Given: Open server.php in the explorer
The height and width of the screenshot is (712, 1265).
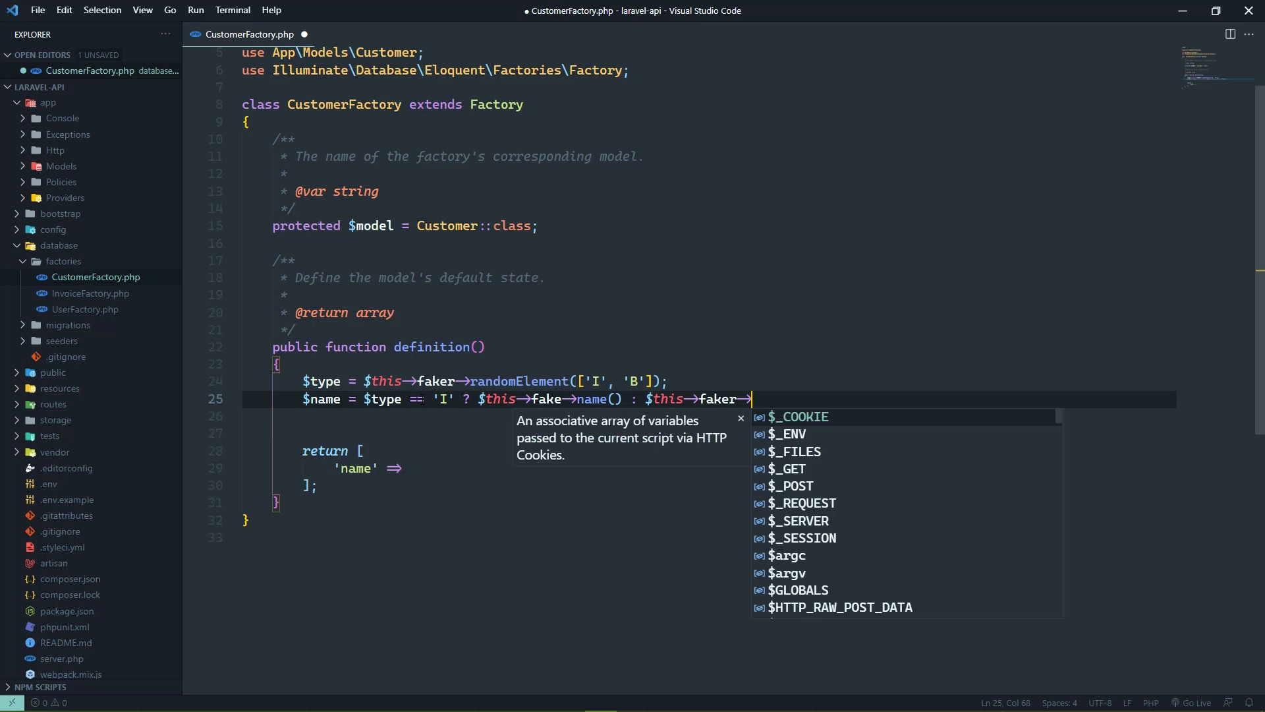Looking at the screenshot, I should 61,659.
